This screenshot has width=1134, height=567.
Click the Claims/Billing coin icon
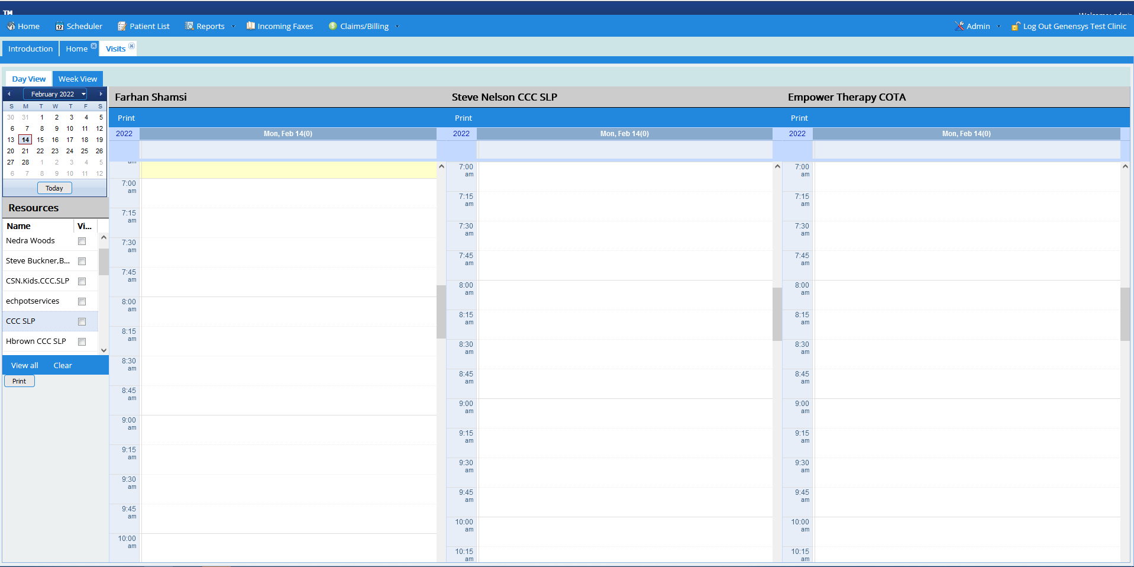(x=333, y=26)
